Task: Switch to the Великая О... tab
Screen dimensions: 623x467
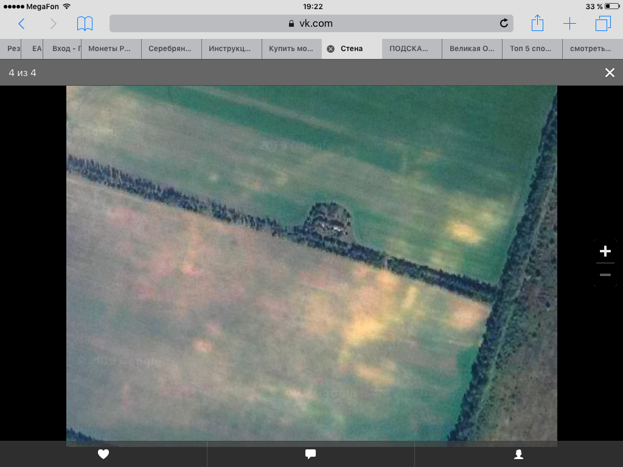Action: pyautogui.click(x=472, y=49)
